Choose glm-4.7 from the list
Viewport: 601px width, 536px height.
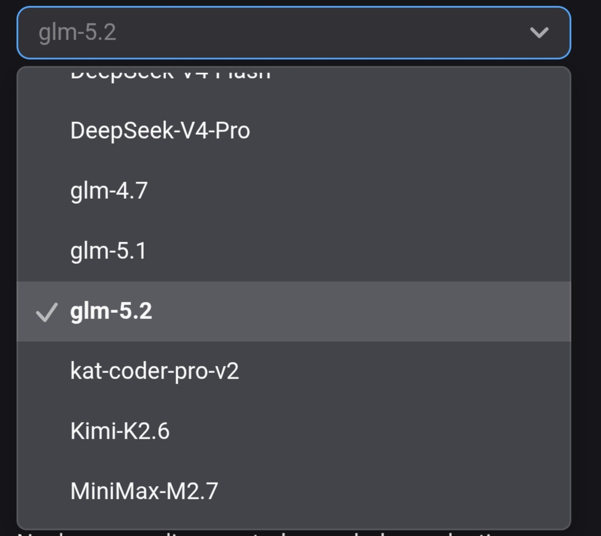click(x=294, y=191)
